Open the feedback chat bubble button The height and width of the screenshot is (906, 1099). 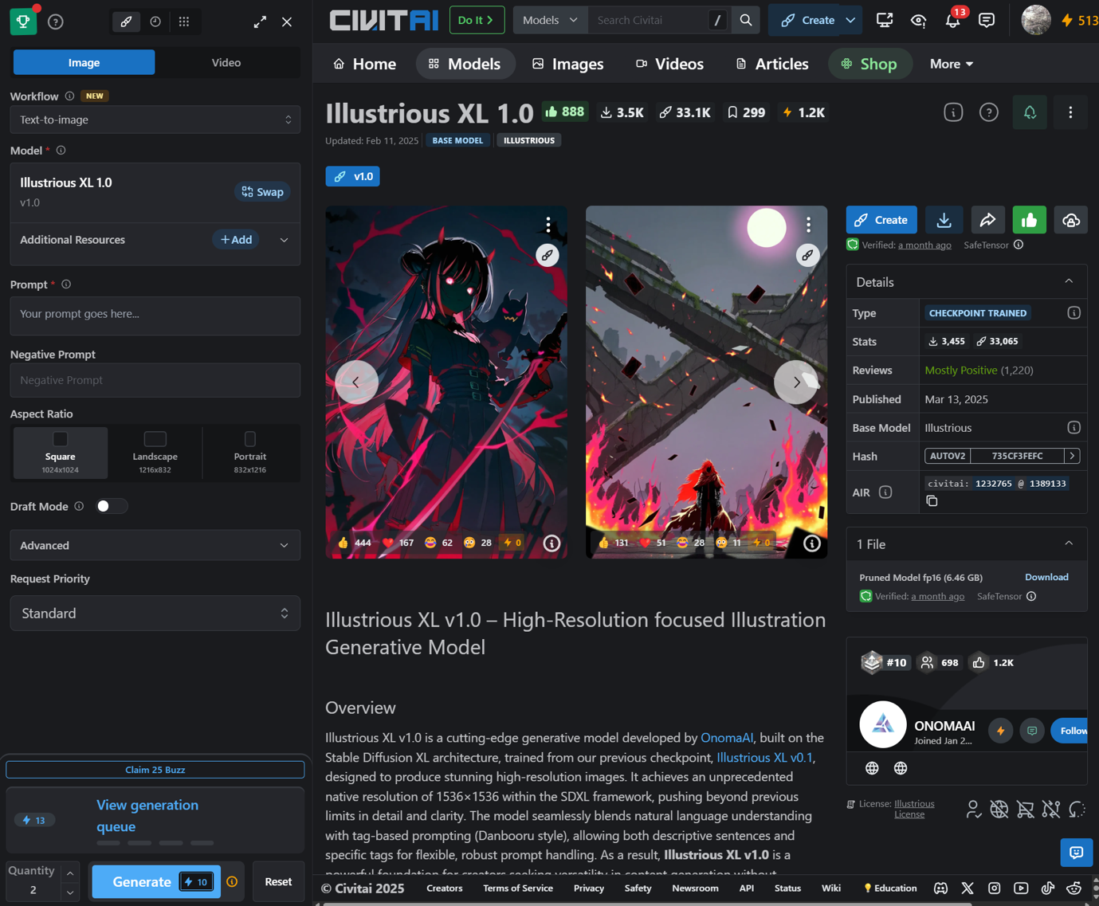click(x=1076, y=853)
